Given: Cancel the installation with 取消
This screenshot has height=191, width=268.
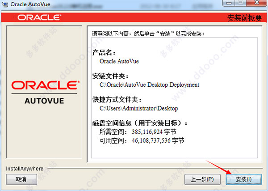Looking at the screenshot, I should tap(21, 179).
